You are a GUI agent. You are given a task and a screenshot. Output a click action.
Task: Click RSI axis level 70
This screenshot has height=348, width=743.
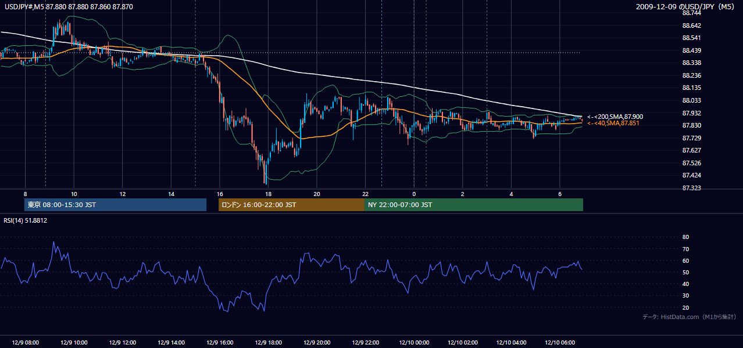click(686, 249)
